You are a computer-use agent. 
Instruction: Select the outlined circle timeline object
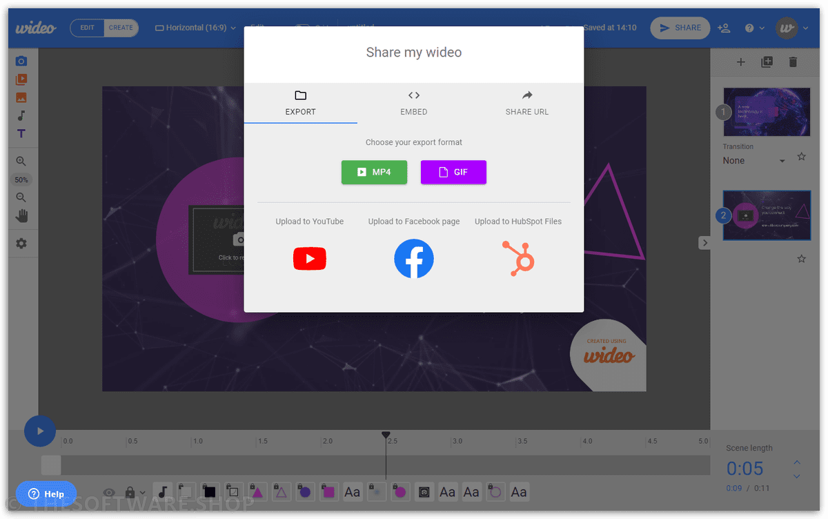click(495, 492)
